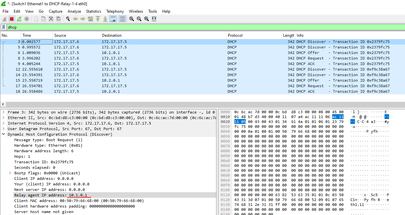Zoom in on packet list text
The width and height of the screenshot is (405, 215).
[x=132, y=19]
